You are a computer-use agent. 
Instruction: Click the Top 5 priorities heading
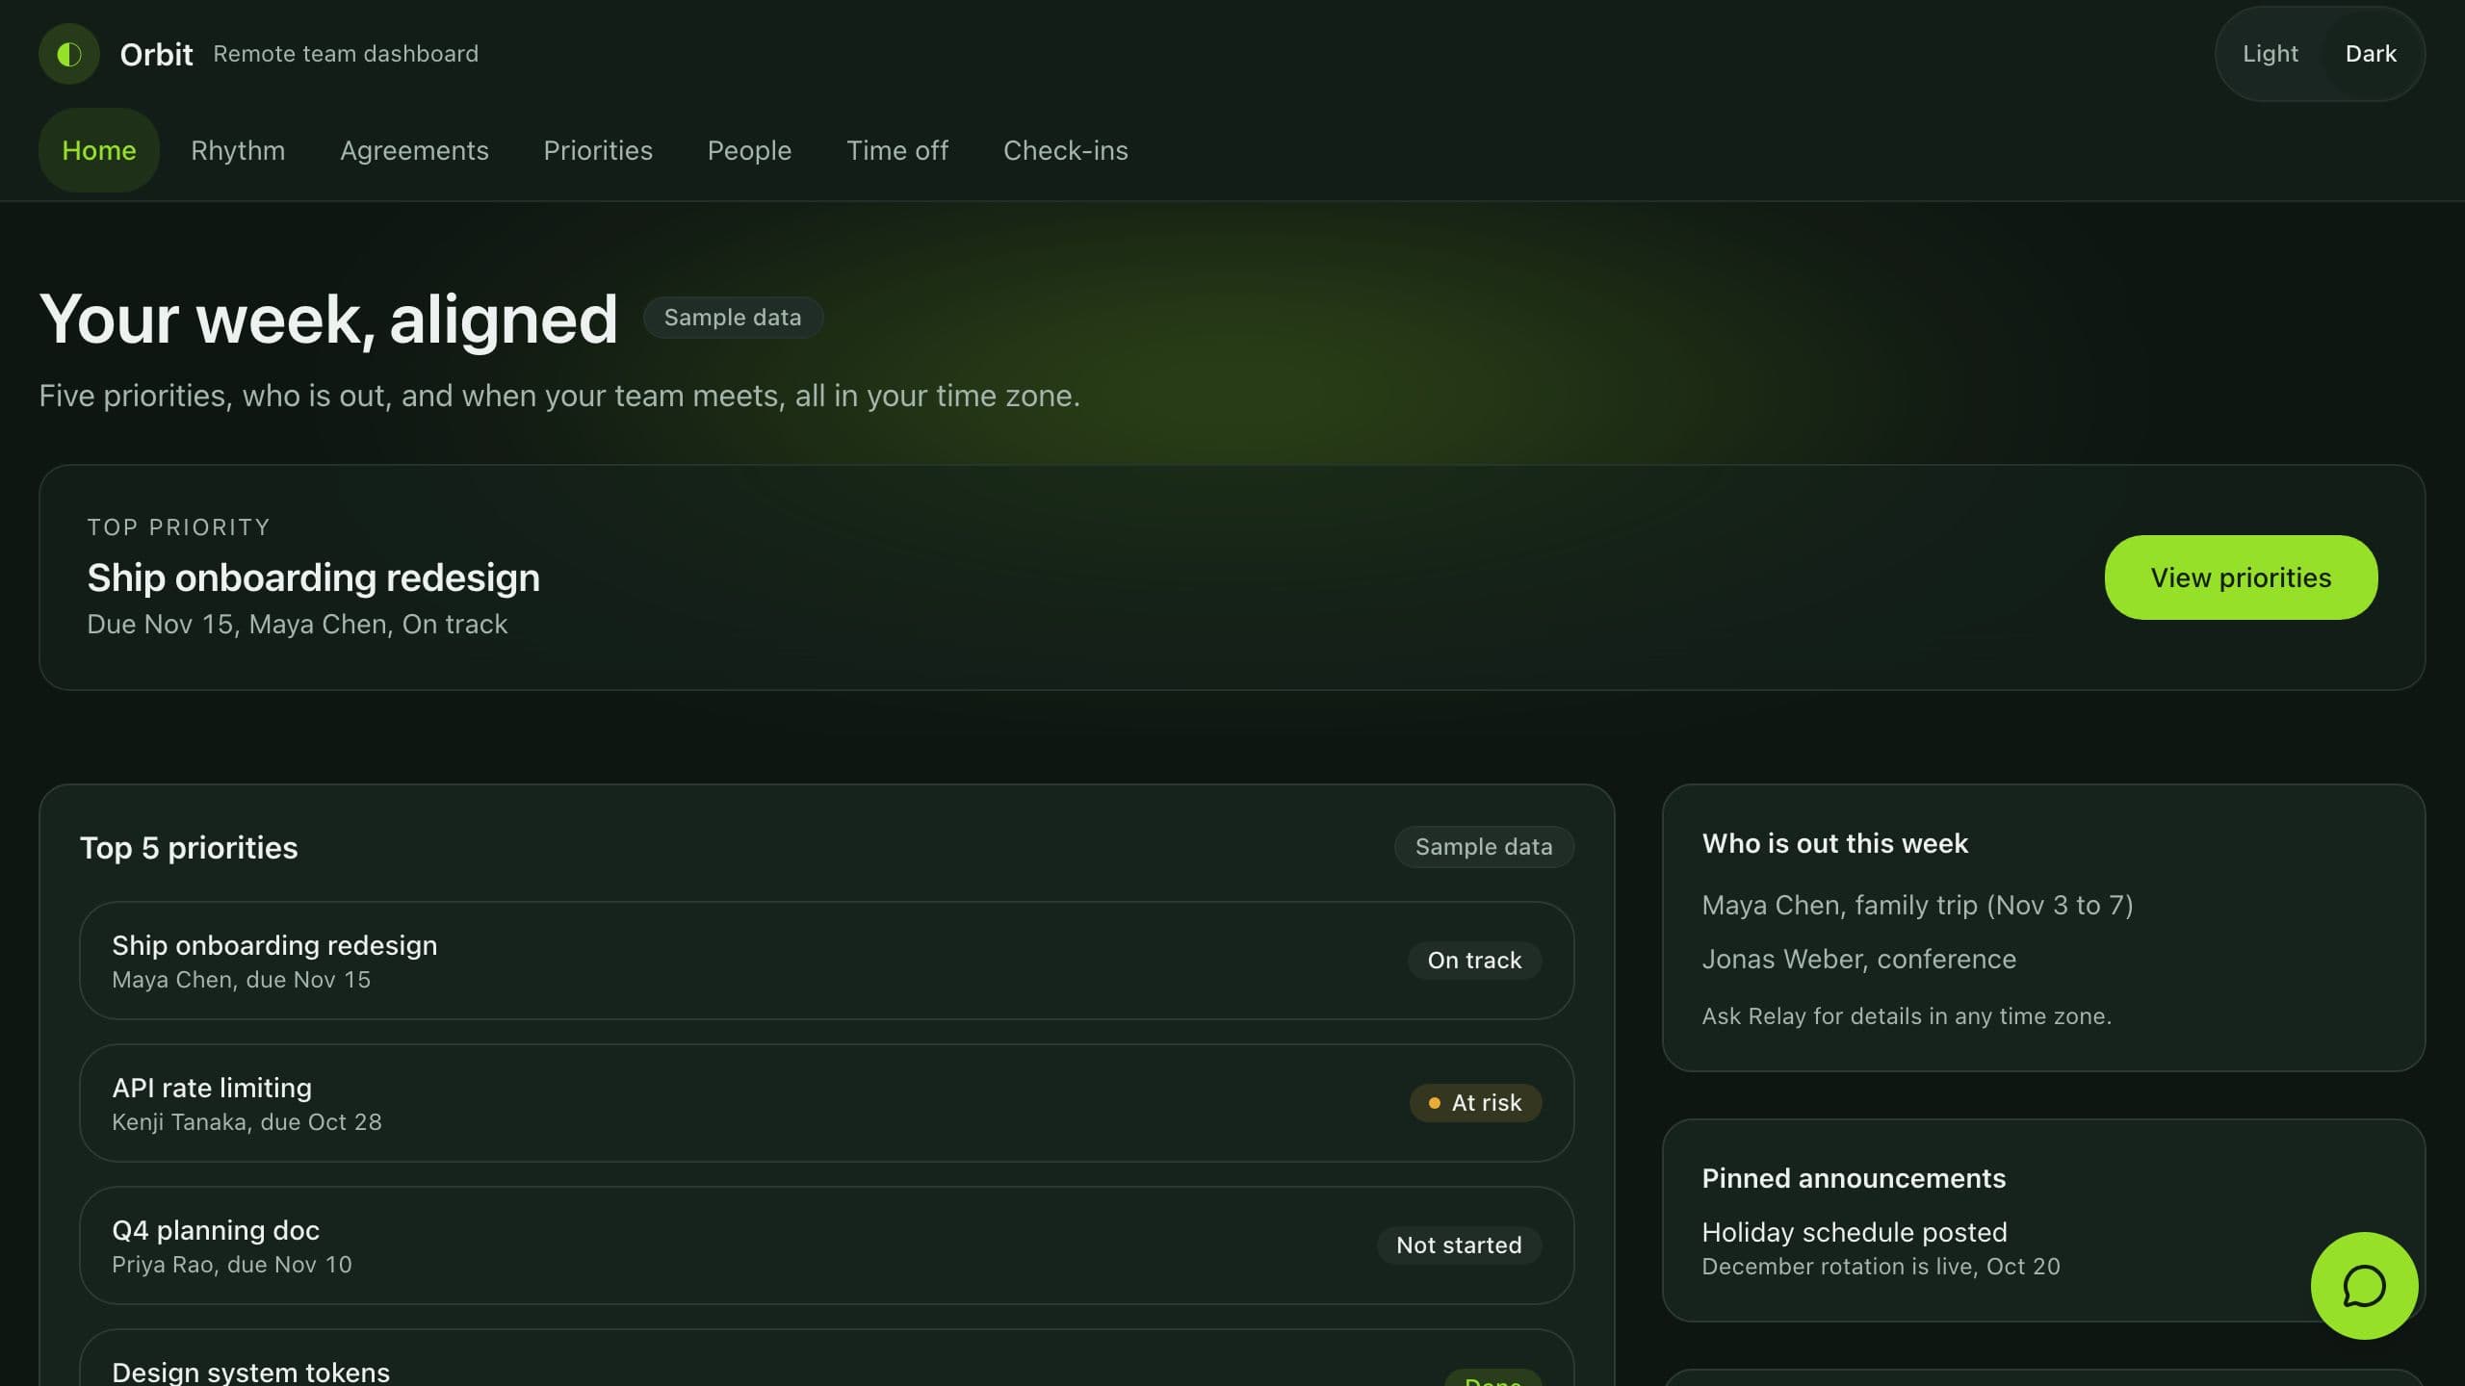tap(189, 848)
